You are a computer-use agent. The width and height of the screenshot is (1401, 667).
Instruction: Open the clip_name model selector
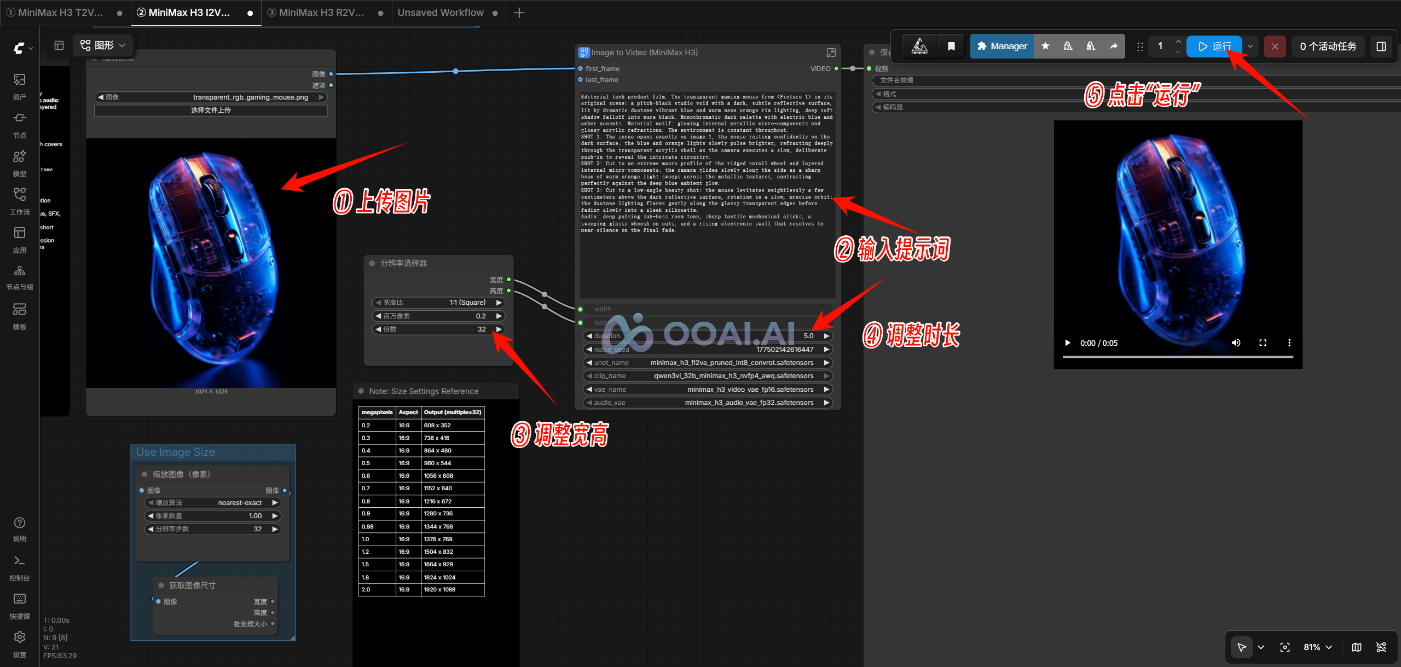(x=708, y=376)
